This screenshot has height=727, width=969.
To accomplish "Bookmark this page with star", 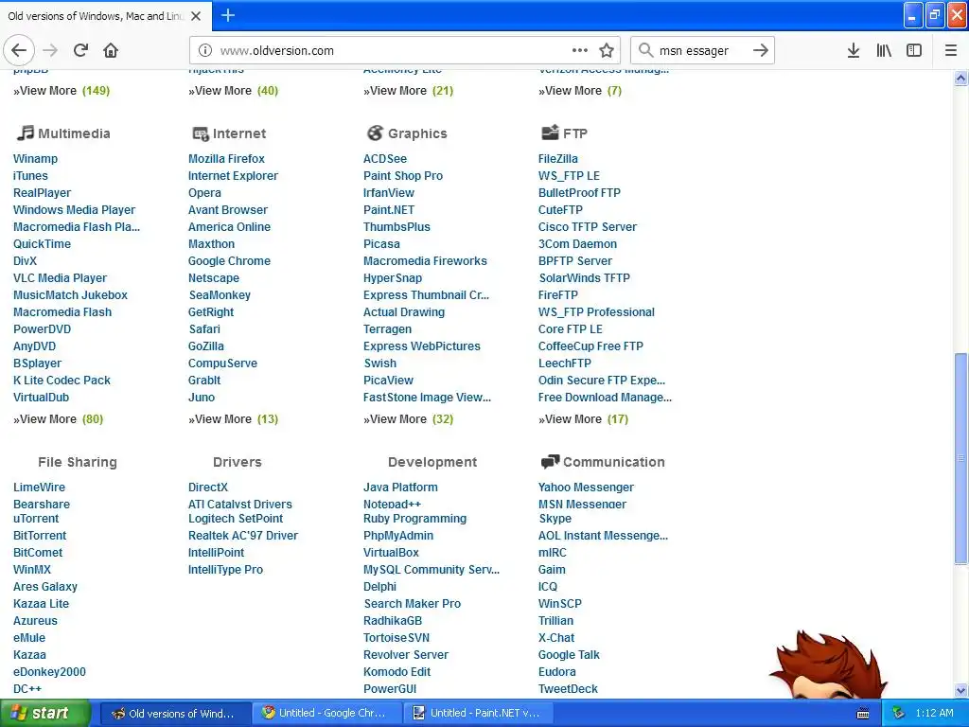I will (607, 50).
